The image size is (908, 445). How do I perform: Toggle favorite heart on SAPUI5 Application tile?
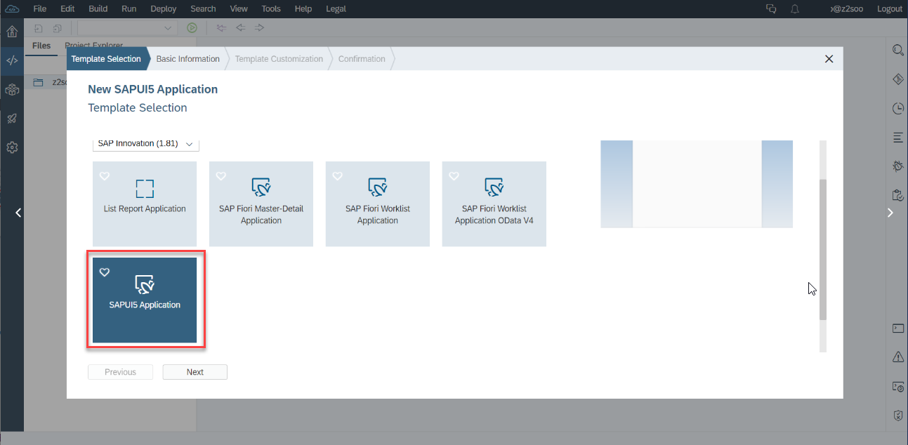(105, 272)
